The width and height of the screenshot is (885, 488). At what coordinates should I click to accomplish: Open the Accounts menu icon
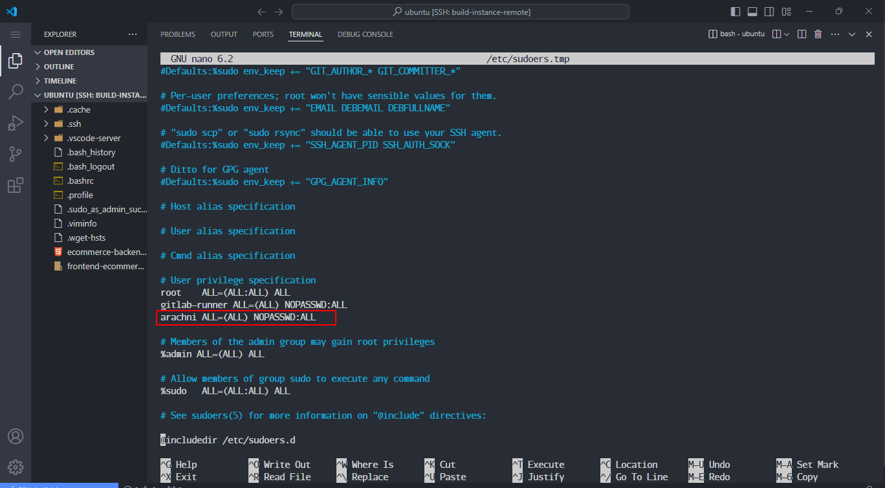pyautogui.click(x=16, y=436)
